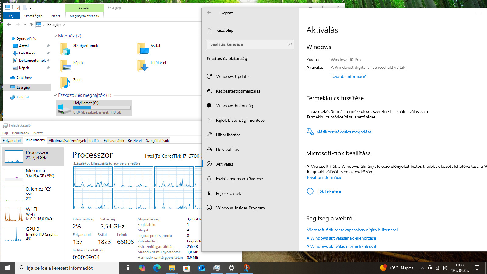This screenshot has width=487, height=274.
Task: Click the back arrow in the Gépház window
Action: pyautogui.click(x=209, y=13)
